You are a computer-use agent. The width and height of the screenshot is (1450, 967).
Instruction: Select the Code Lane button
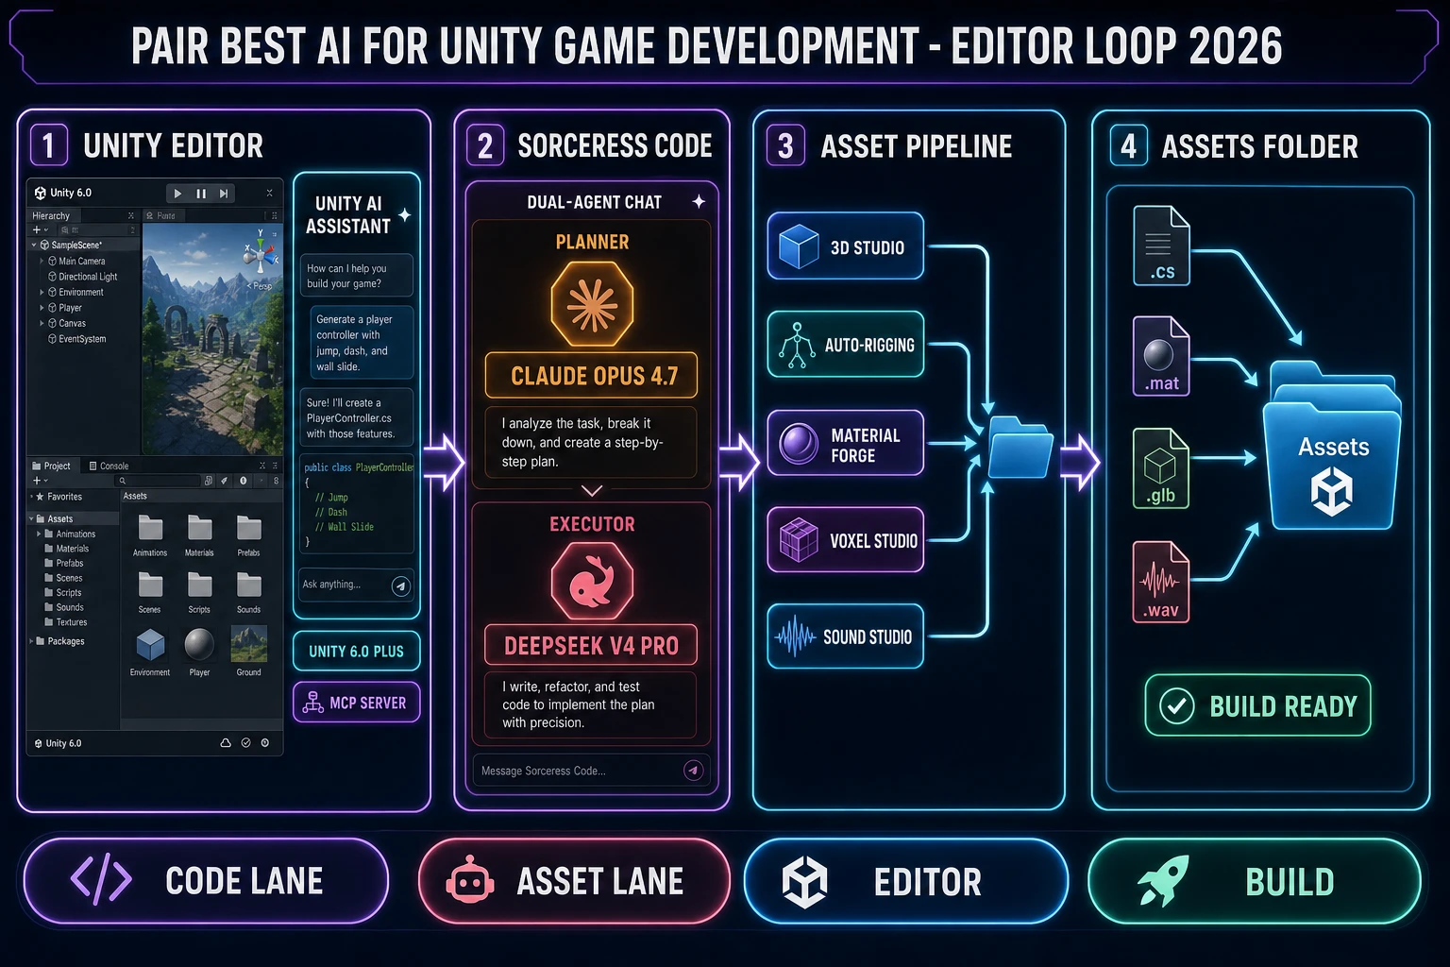(x=206, y=880)
